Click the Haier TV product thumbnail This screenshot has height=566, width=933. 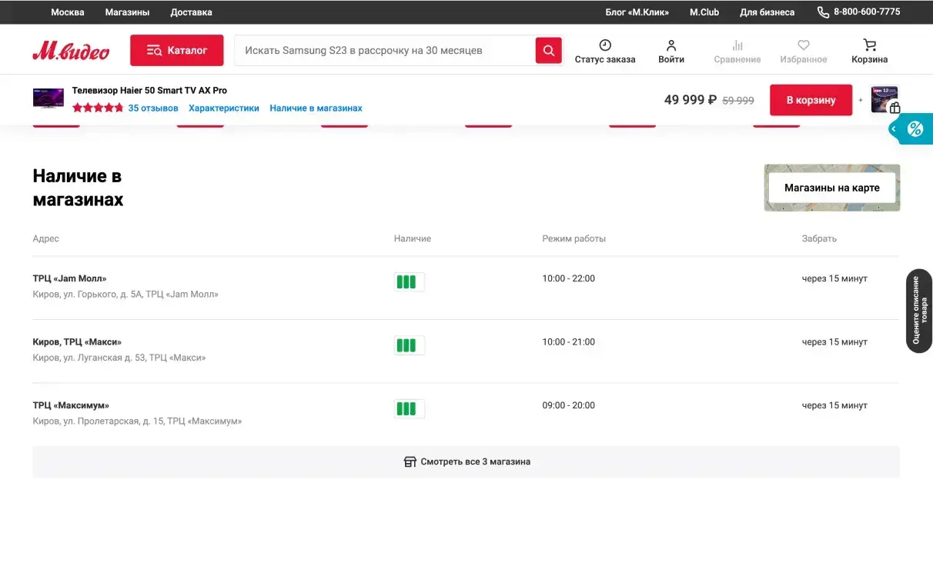coord(48,98)
